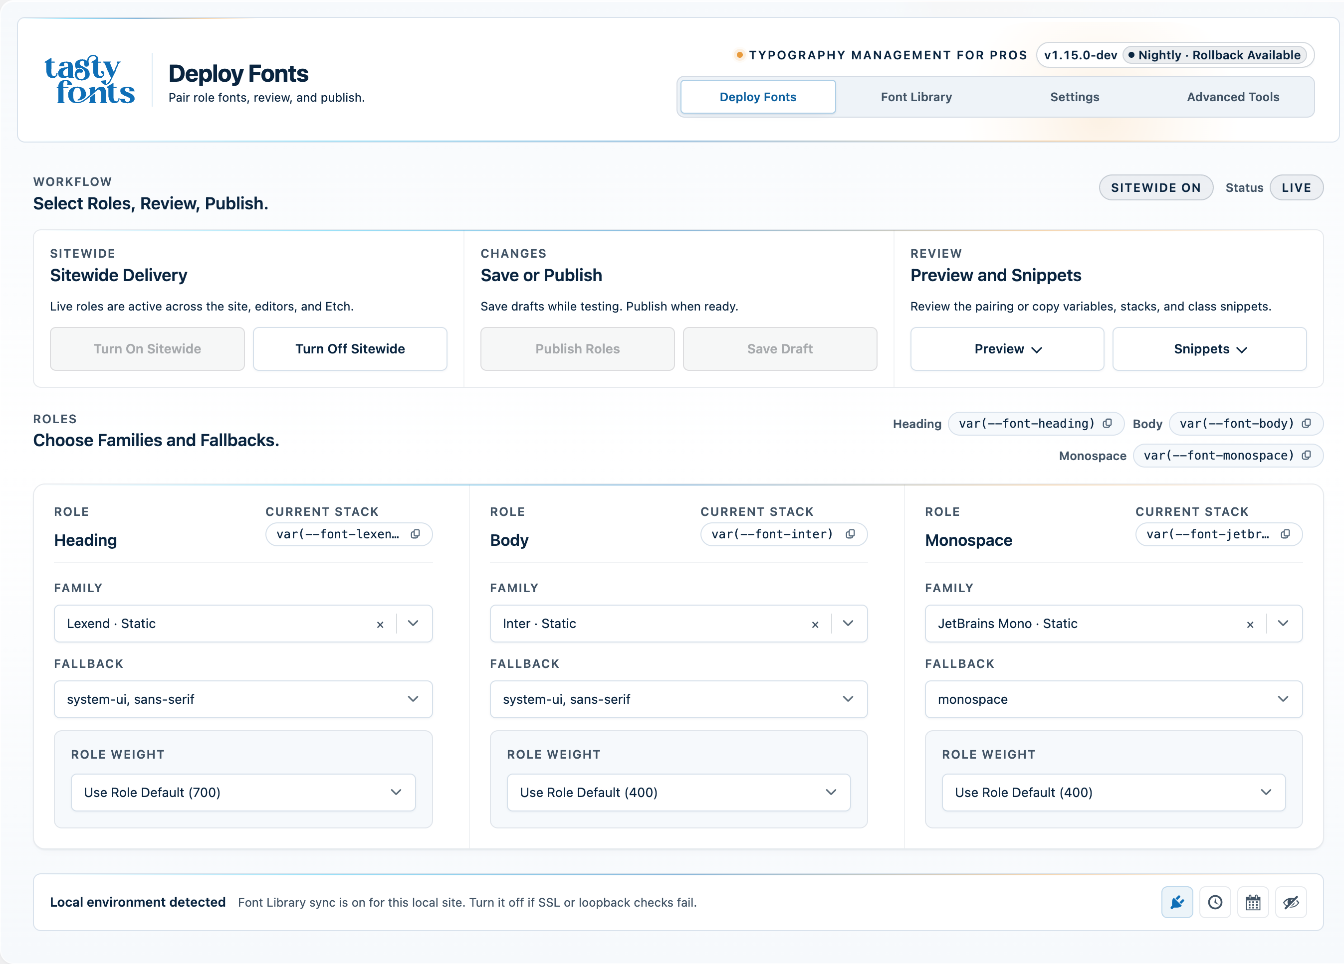Click the var(--font-heading) chip text
Image resolution: width=1344 pixels, height=964 pixels.
(x=1026, y=423)
